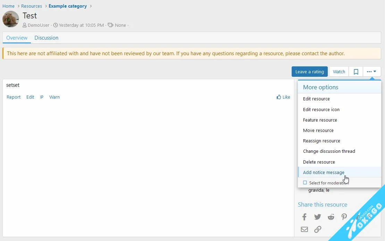The width and height of the screenshot is (385, 241).
Task: Open the Example category breadcrumb link
Action: pos(68,6)
